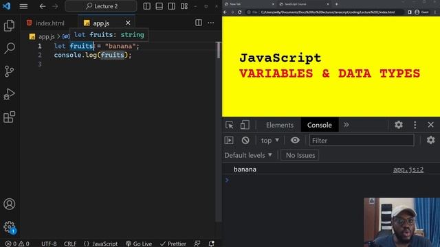Toggle secondary sidebar layout icon
Viewport: 440px width, 247px height.
pos(171,6)
